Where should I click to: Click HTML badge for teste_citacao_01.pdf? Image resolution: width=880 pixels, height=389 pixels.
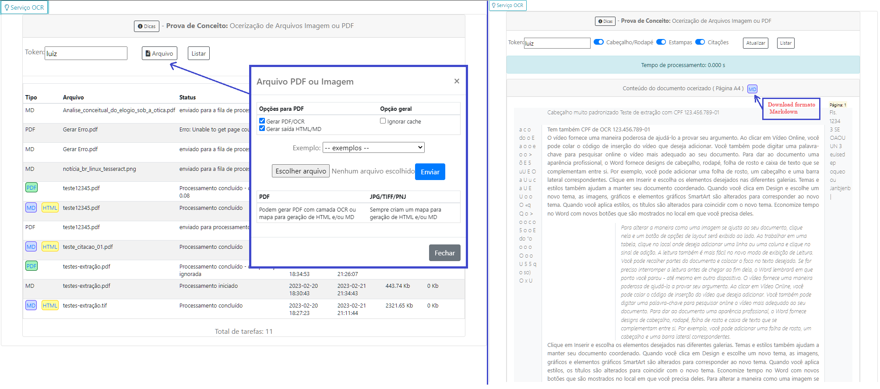point(50,247)
